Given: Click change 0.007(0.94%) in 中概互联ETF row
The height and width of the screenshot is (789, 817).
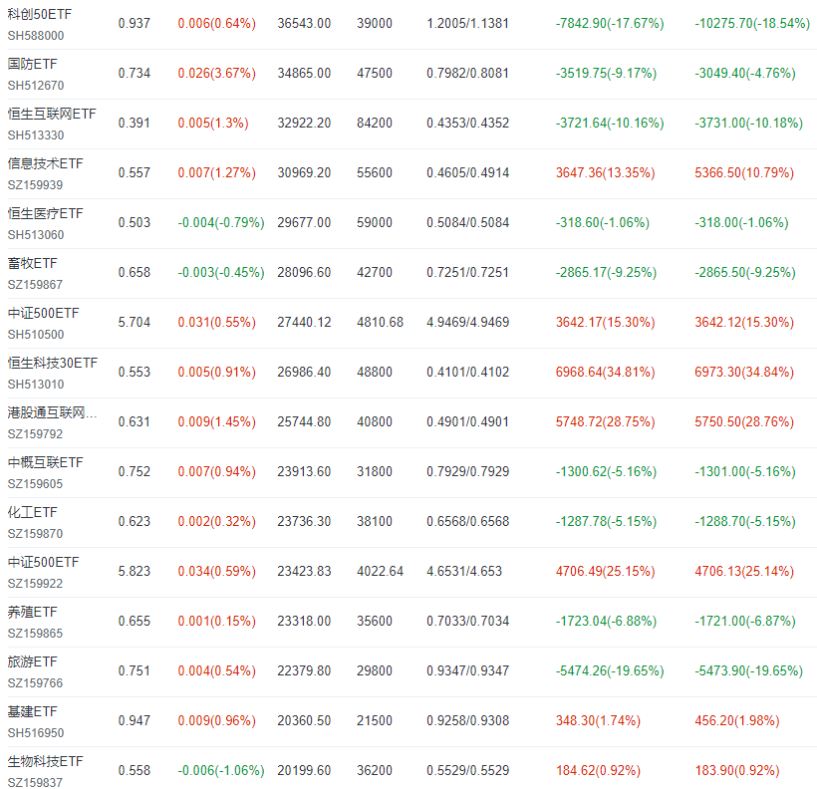Looking at the screenshot, I should [217, 471].
